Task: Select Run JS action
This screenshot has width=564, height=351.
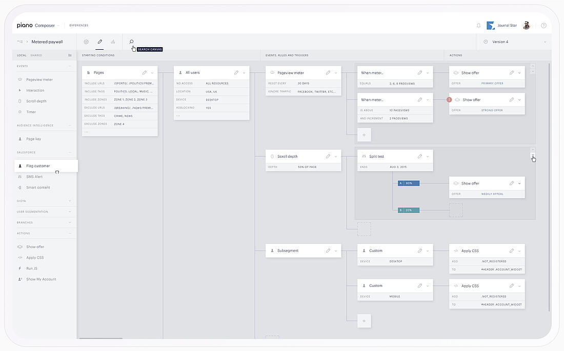Action: pos(32,269)
